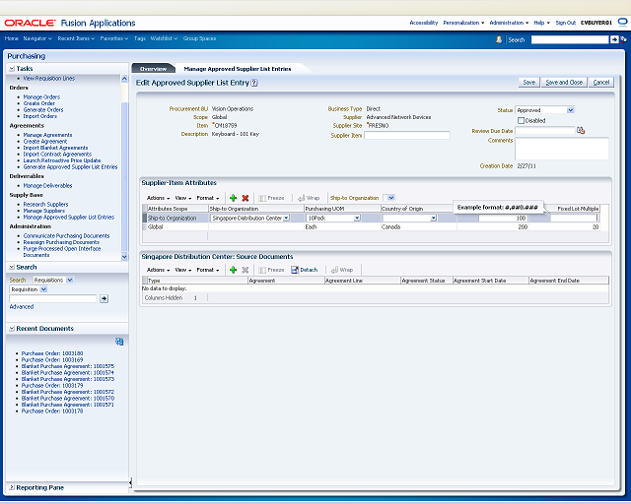Open the Navigator menu

click(37, 38)
